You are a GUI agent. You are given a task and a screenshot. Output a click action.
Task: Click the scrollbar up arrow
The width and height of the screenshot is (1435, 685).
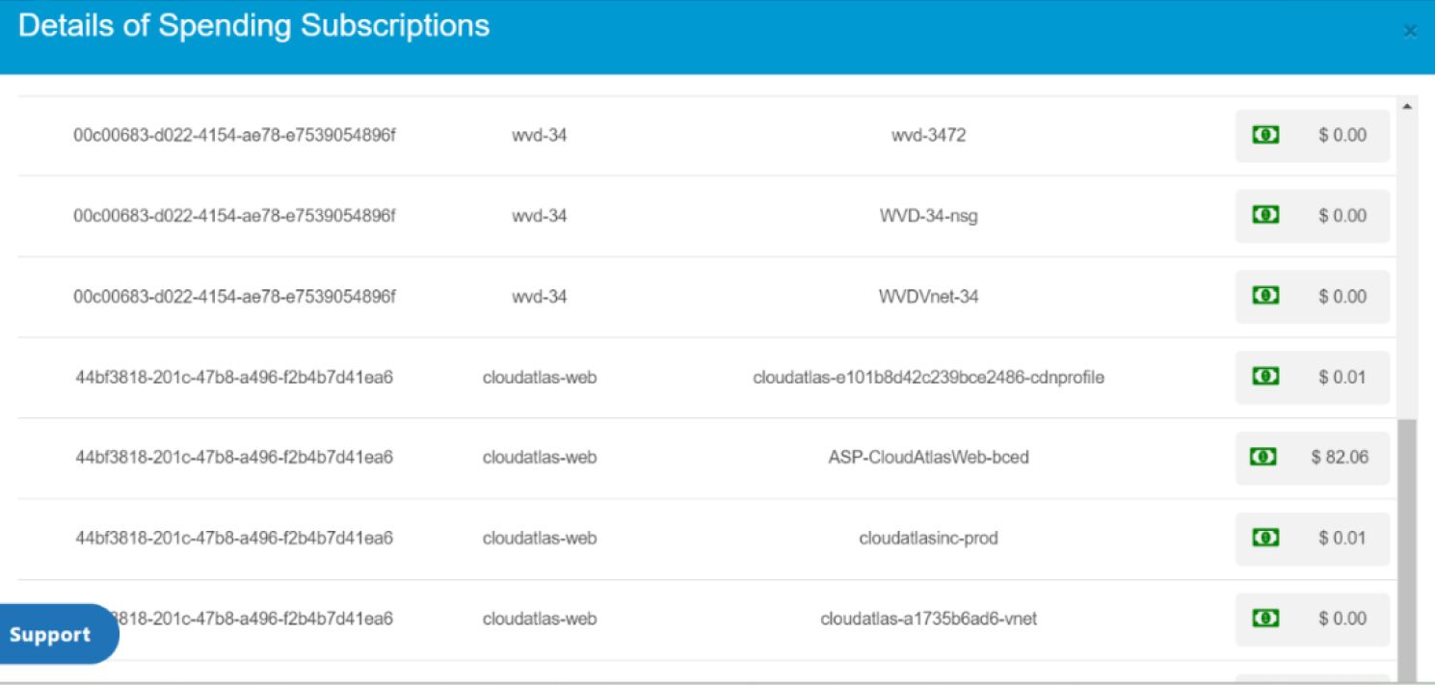1406,105
